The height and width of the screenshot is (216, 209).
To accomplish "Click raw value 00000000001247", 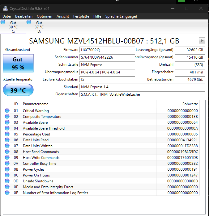I will click(182, 175).
